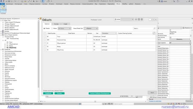
Task: Check the box for sheet 01 Общие данные
Action: pos(45,43)
